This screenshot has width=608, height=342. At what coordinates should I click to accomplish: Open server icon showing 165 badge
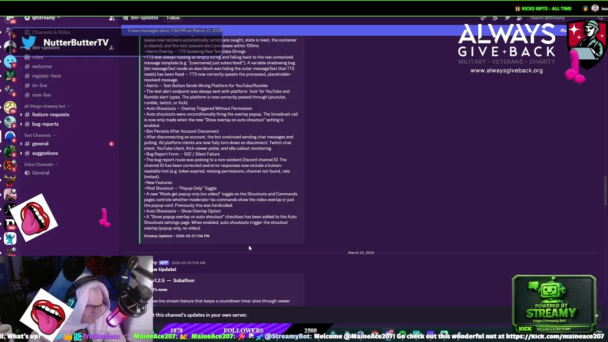coord(10,223)
